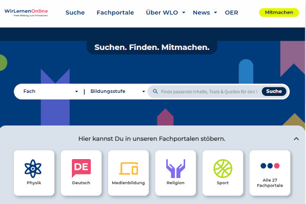Click the Religion card label
The width and height of the screenshot is (306, 204).
coord(175,183)
